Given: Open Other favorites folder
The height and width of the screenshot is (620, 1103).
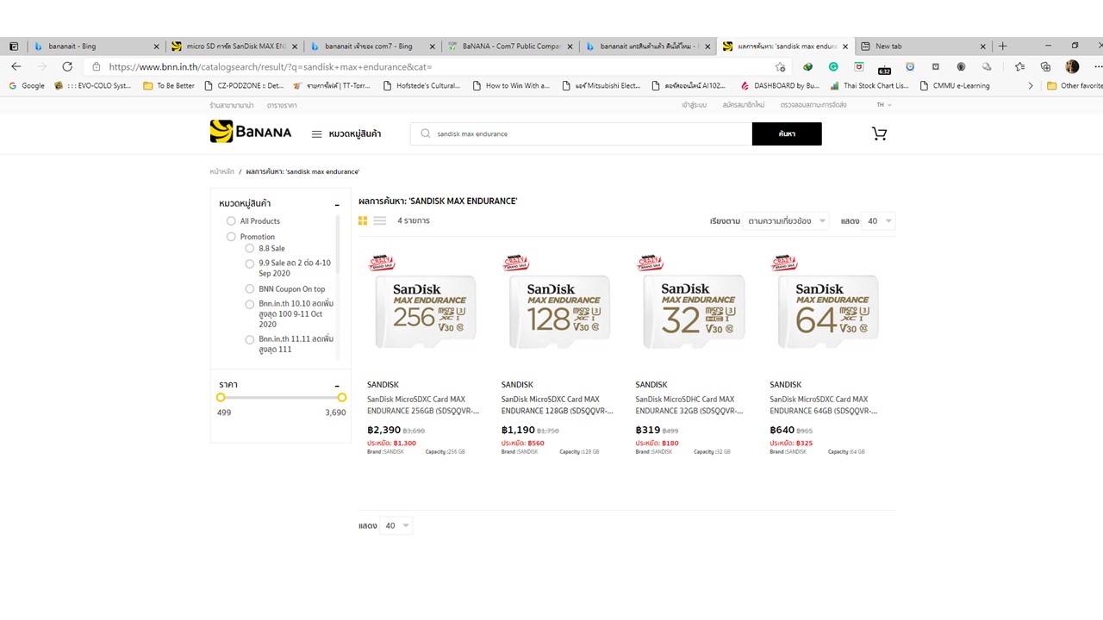Looking at the screenshot, I should point(1074,85).
